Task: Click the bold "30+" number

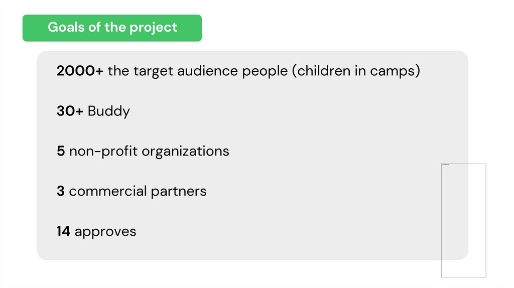Action: (70, 111)
